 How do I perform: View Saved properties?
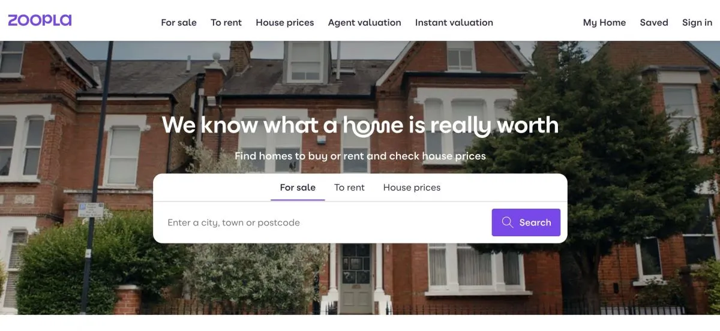(654, 23)
